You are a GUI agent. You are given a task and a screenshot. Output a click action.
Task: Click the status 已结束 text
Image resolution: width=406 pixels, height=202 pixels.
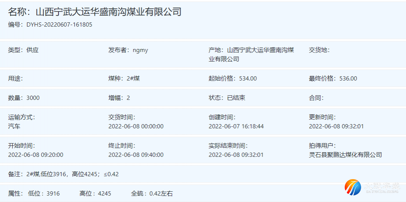click(236, 98)
